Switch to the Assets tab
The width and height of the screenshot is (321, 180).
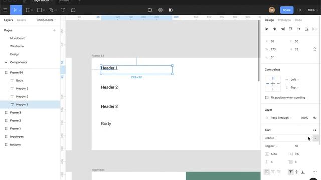pyautogui.click(x=21, y=20)
